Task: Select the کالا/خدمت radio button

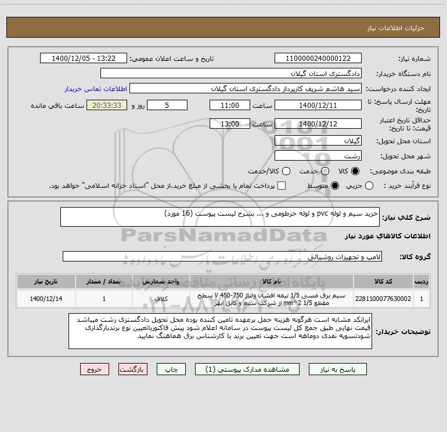Action: [286, 171]
